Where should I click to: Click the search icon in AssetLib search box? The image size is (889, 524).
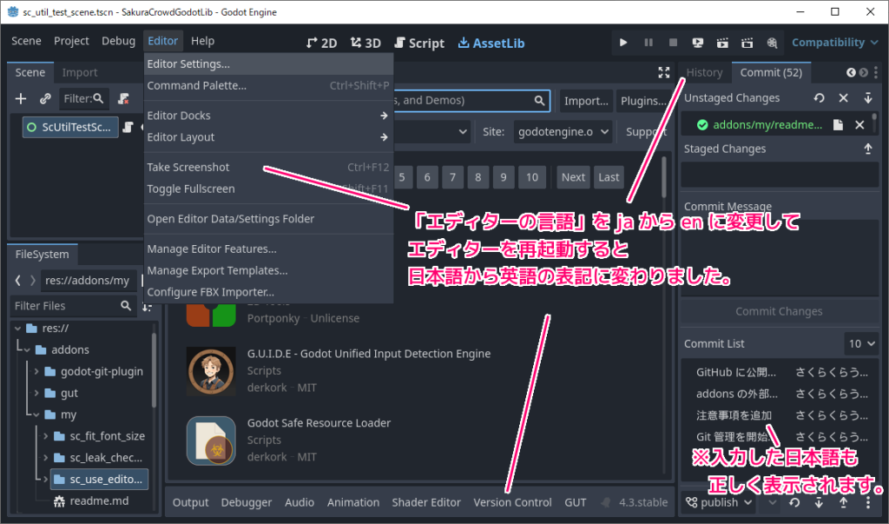click(539, 101)
